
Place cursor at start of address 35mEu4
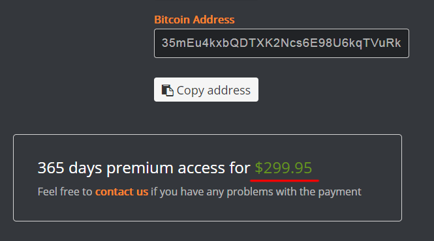[163, 43]
